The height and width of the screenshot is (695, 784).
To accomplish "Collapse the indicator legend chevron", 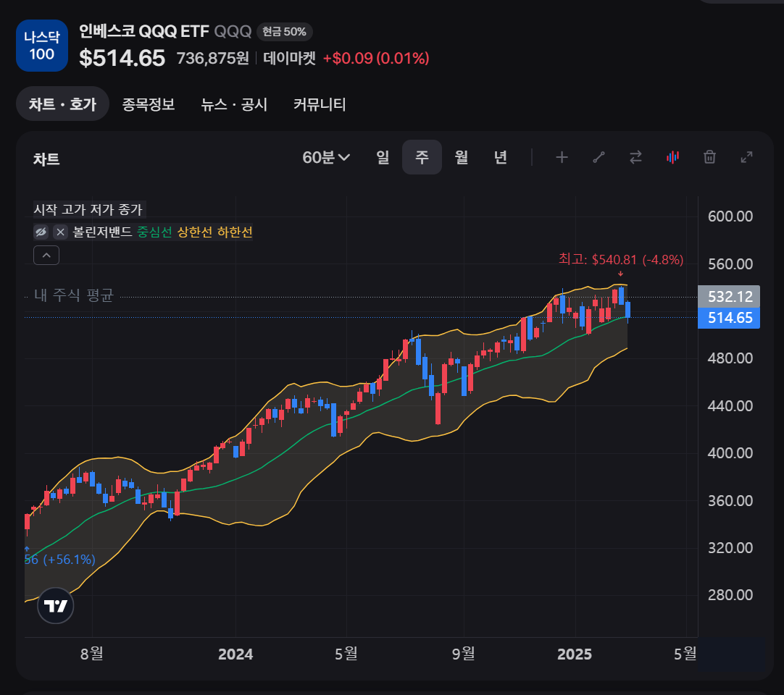I will [x=46, y=256].
